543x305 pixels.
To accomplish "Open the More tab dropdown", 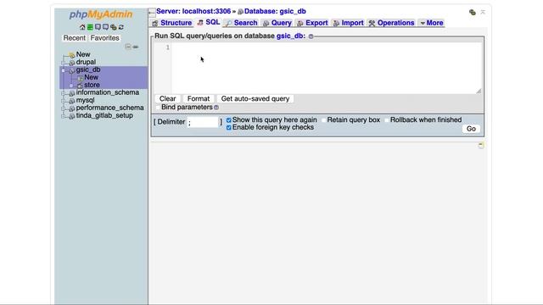I will click(x=431, y=23).
